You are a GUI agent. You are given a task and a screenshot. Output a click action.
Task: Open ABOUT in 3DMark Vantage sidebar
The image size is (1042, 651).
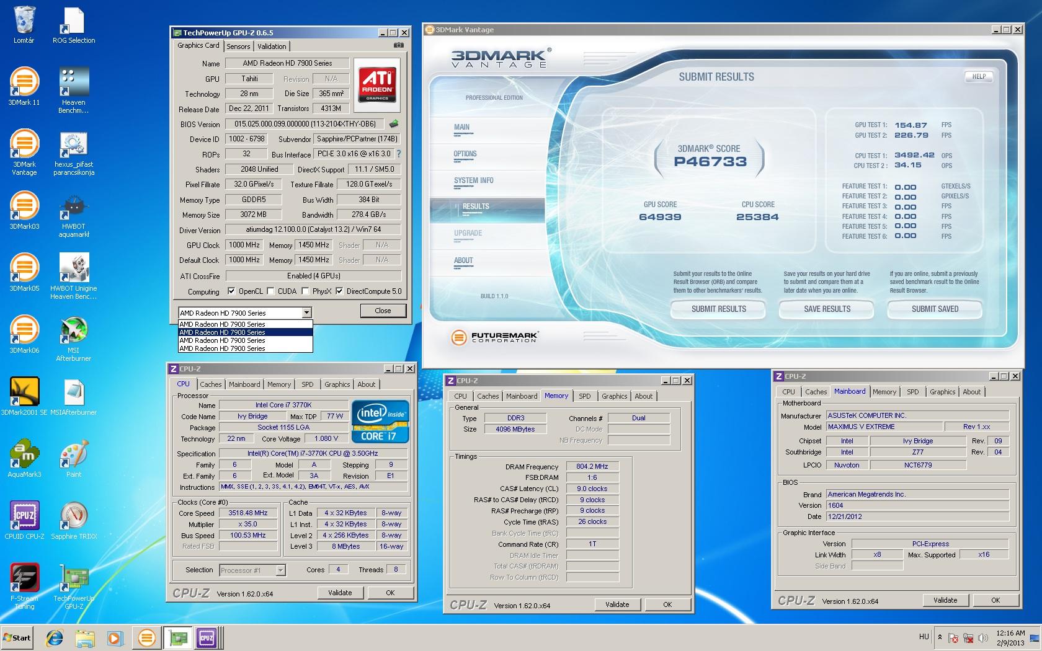[463, 260]
